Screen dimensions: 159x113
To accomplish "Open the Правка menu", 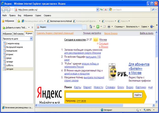I will 12,15.
